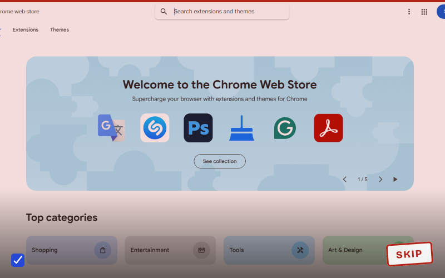The height and width of the screenshot is (278, 445).
Task: Choose the blue broom cleaner icon
Action: tap(241, 128)
